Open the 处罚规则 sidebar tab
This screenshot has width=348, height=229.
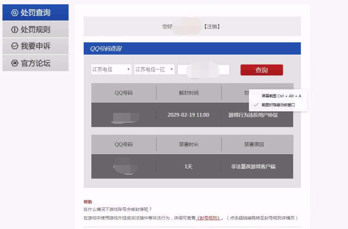[35, 29]
